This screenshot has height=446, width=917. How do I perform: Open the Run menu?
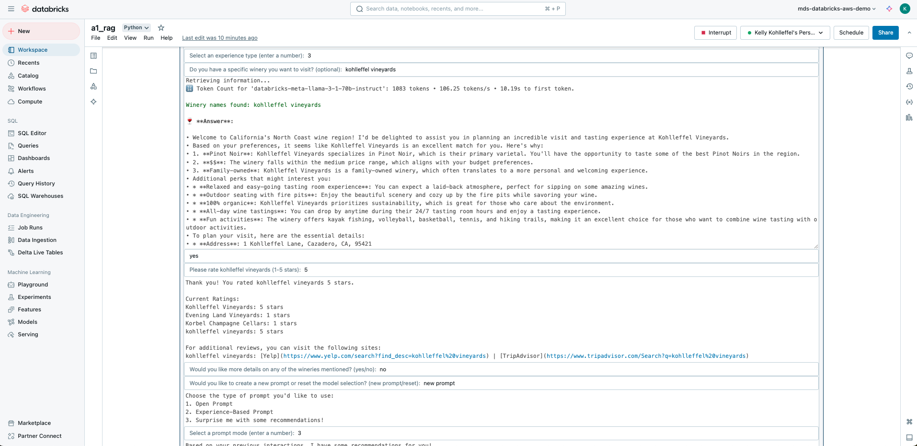(149, 38)
